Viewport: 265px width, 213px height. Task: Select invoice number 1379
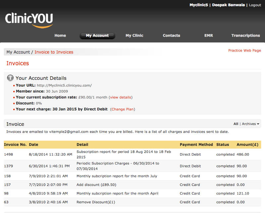9,166
